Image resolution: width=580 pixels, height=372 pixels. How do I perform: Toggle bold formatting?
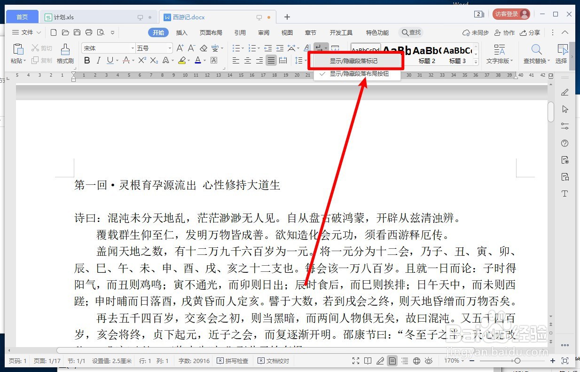[x=86, y=60]
